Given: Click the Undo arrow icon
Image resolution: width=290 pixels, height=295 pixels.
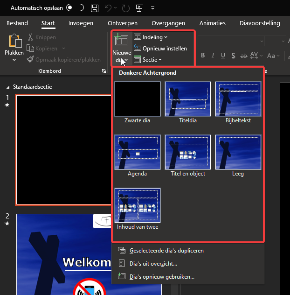Looking at the screenshot, I should click(x=108, y=8).
